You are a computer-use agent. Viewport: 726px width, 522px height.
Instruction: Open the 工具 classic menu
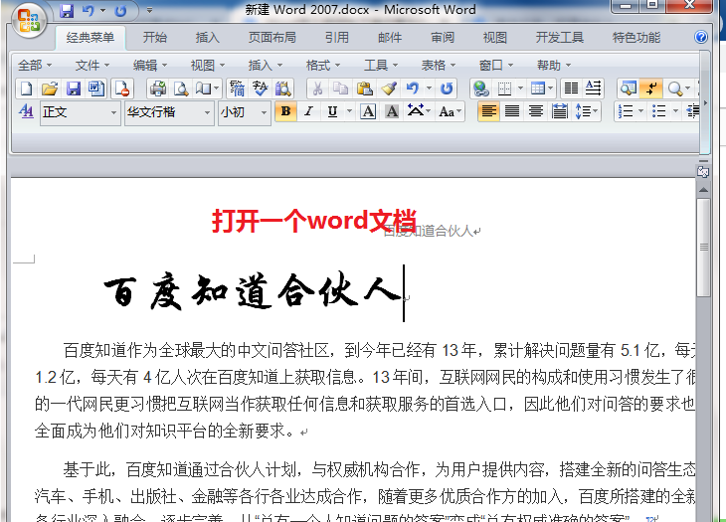381,66
